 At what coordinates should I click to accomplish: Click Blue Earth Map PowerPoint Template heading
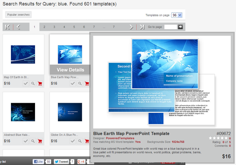[131, 133]
